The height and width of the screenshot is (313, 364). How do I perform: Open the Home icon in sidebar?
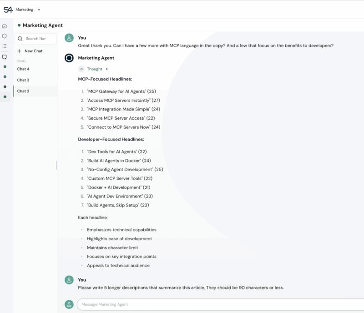(x=5, y=26)
